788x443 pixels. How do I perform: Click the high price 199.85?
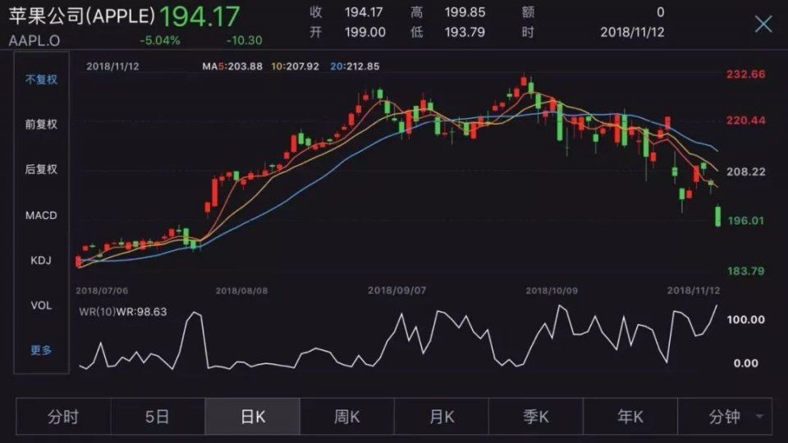point(465,12)
